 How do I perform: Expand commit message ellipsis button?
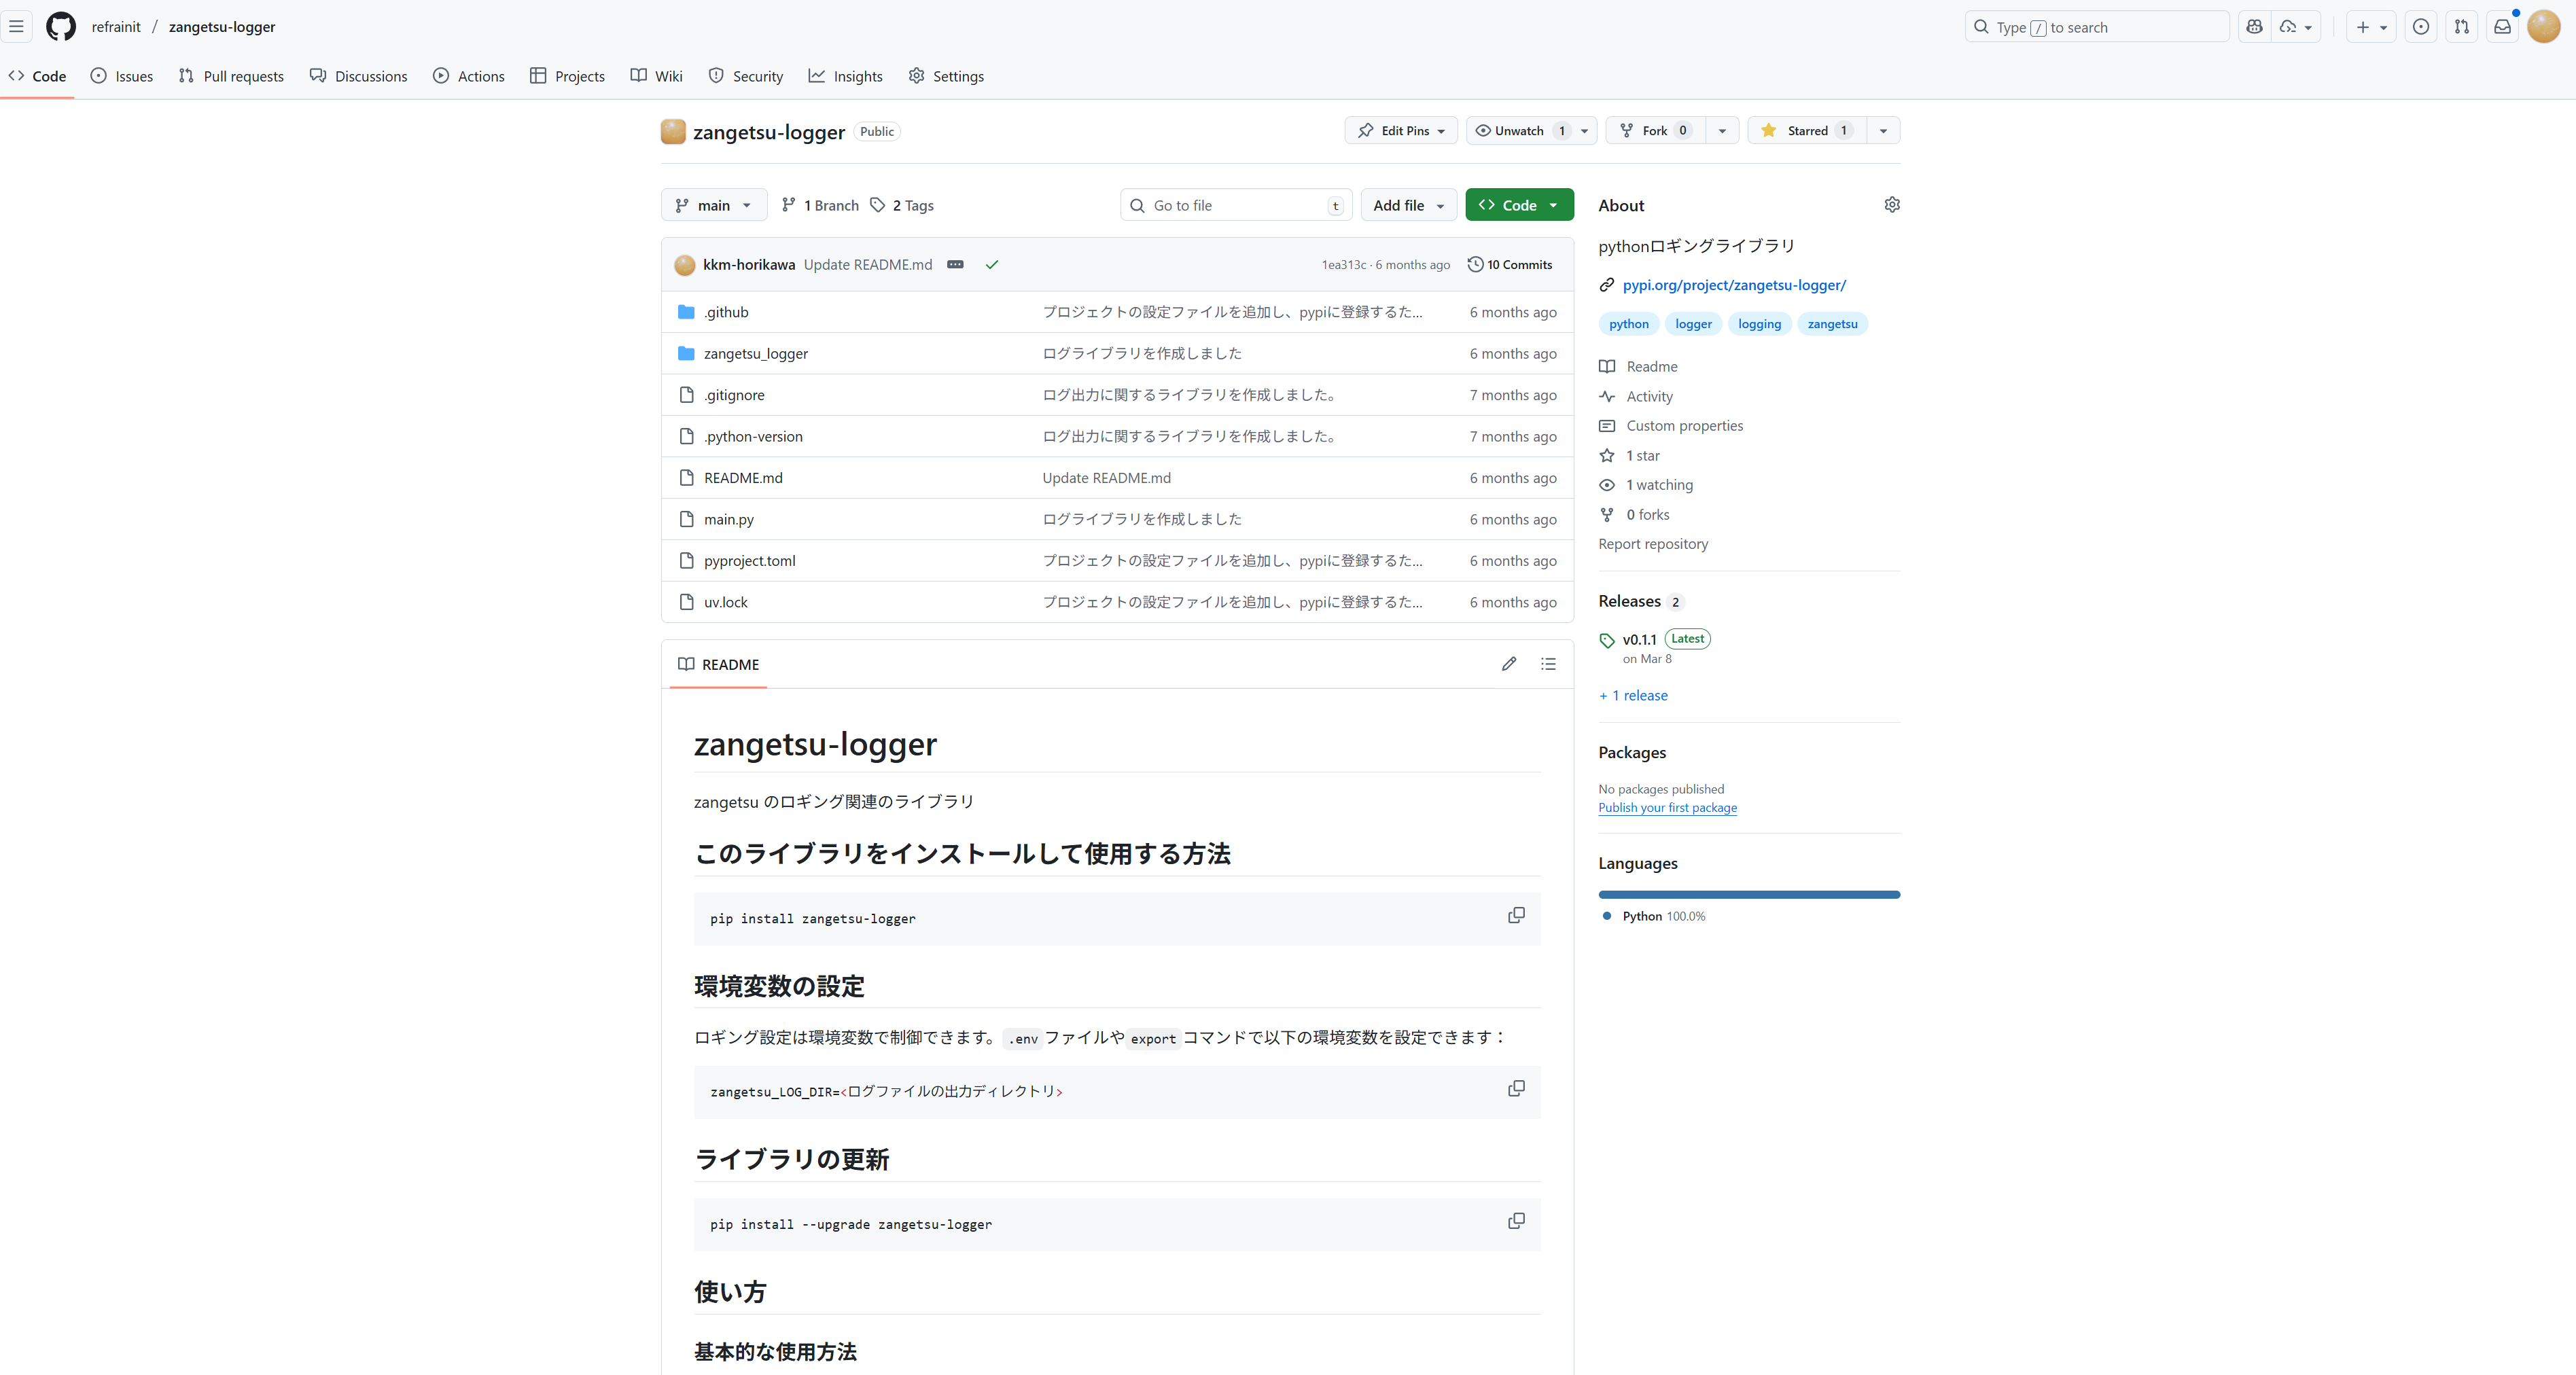(x=955, y=265)
